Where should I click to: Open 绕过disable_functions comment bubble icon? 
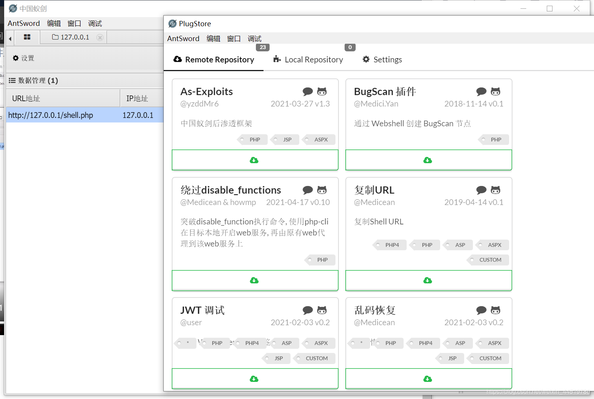pos(308,190)
